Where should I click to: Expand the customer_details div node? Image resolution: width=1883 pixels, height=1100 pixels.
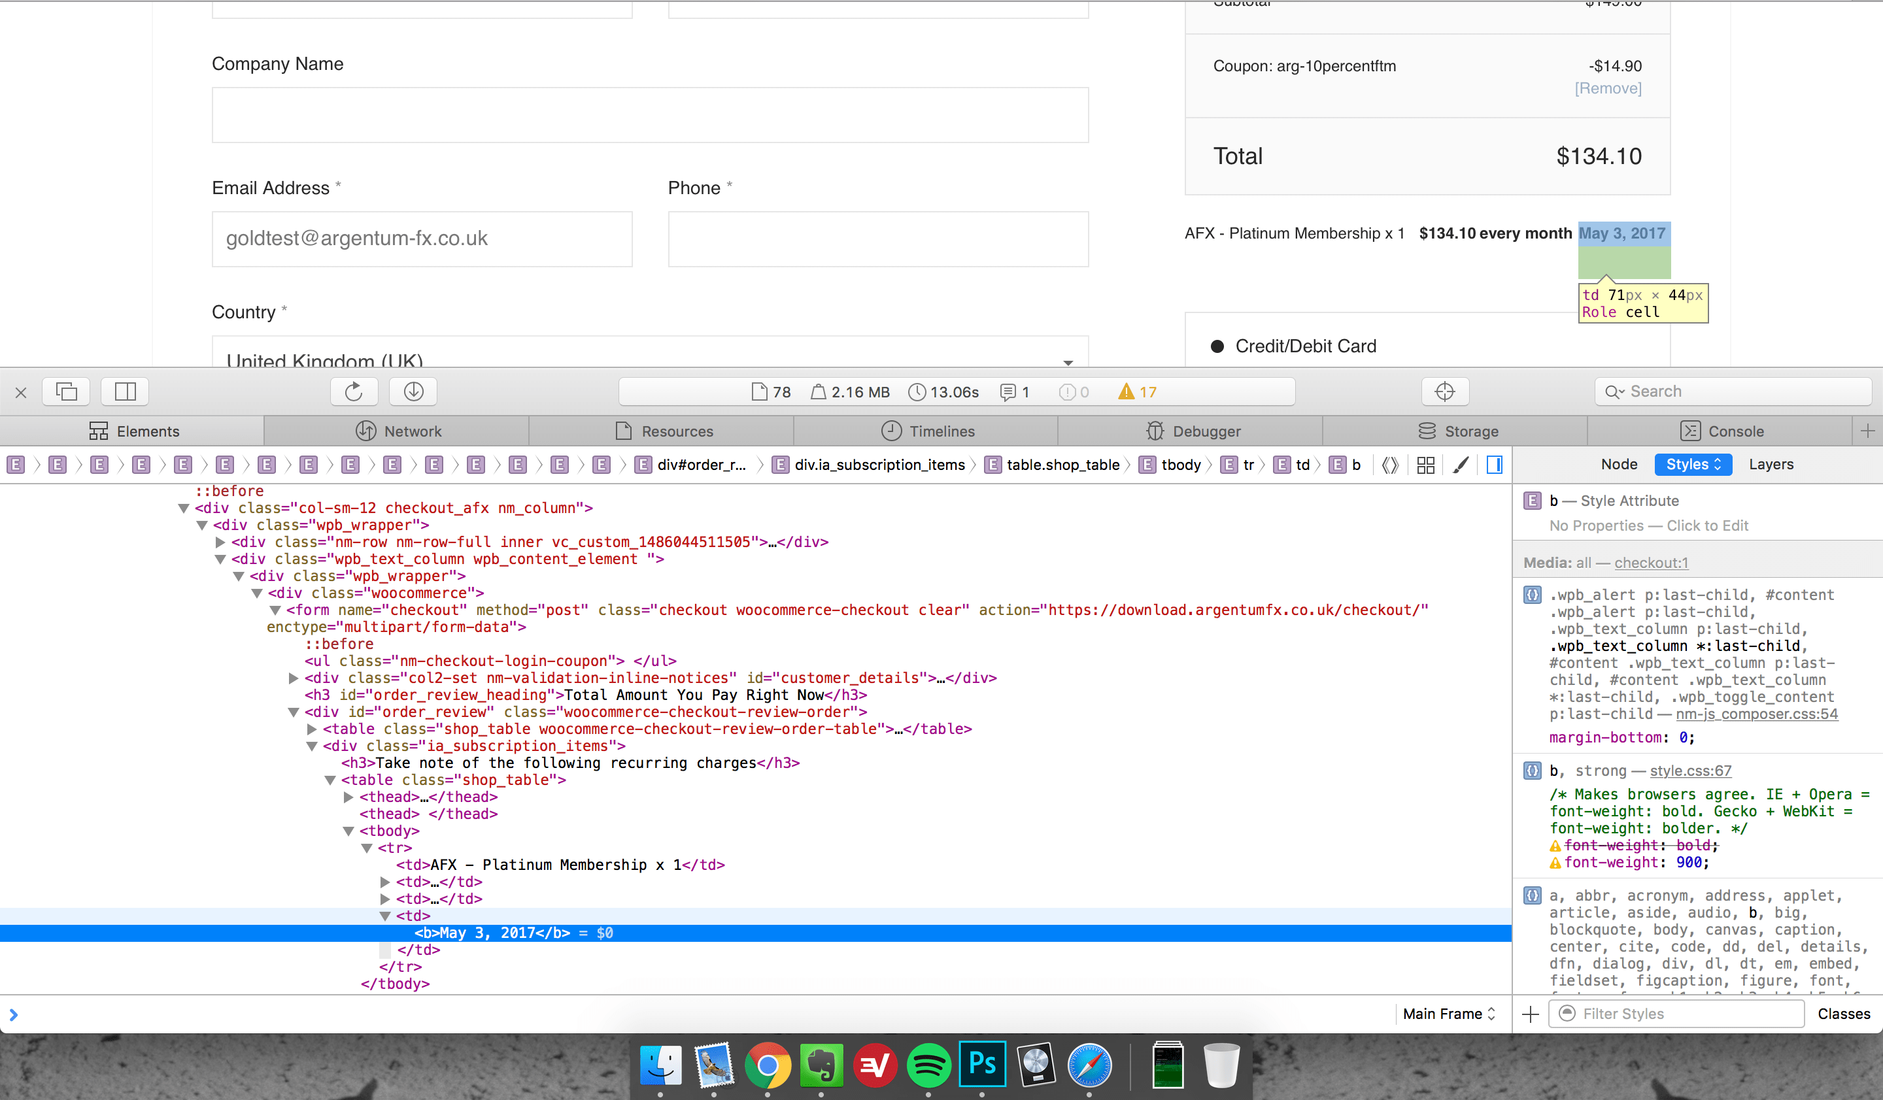(294, 678)
